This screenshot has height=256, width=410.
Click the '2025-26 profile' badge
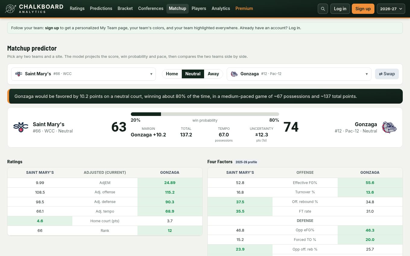[246, 162]
